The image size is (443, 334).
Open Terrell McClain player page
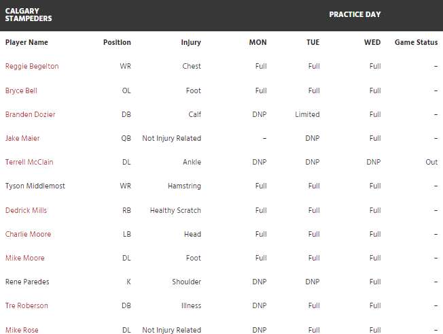29,162
